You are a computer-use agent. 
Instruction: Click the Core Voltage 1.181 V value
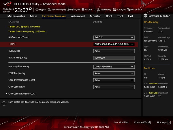[x=162, y=41]
